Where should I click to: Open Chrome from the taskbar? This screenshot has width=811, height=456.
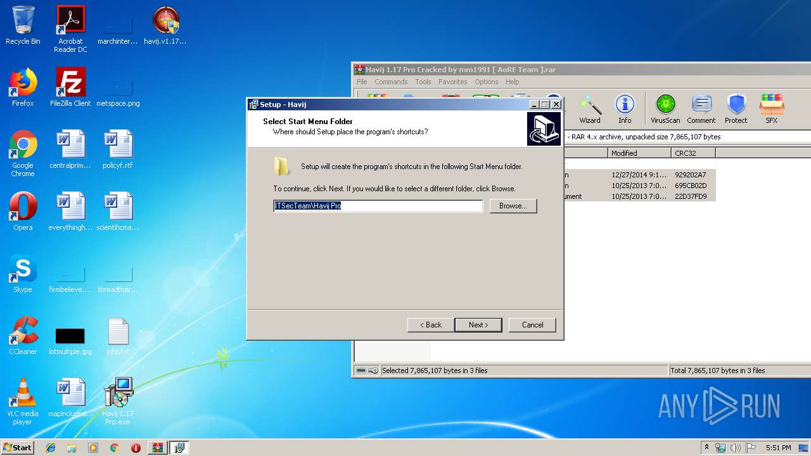(x=114, y=448)
